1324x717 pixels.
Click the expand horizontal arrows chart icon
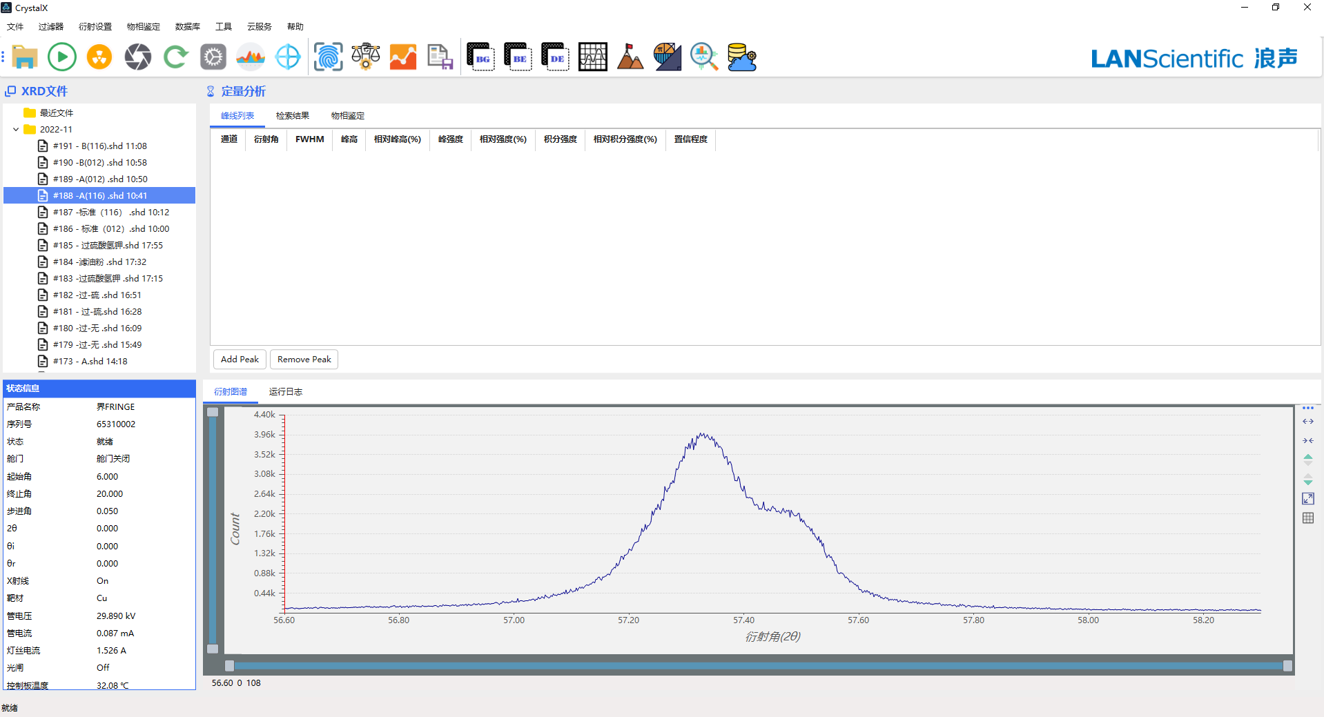[1307, 422]
